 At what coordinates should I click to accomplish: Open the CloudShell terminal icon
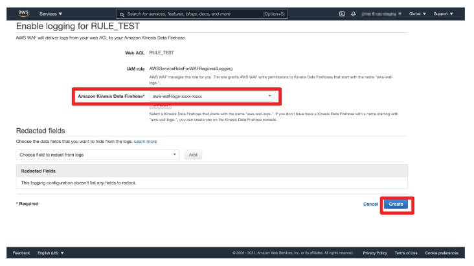(341, 14)
